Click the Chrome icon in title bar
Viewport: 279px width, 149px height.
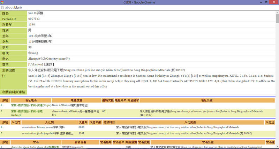2,2
